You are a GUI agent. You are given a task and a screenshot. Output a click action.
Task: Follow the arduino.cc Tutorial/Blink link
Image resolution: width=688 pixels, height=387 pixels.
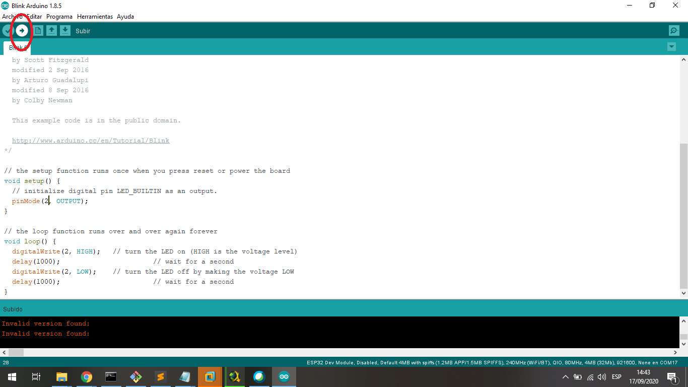(x=91, y=141)
